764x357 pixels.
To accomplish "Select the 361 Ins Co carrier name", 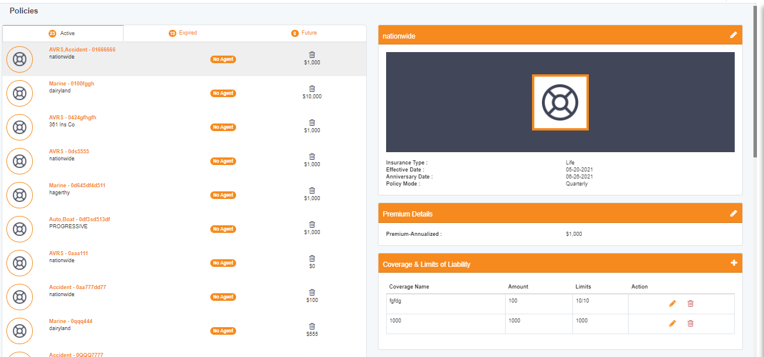I will (62, 125).
